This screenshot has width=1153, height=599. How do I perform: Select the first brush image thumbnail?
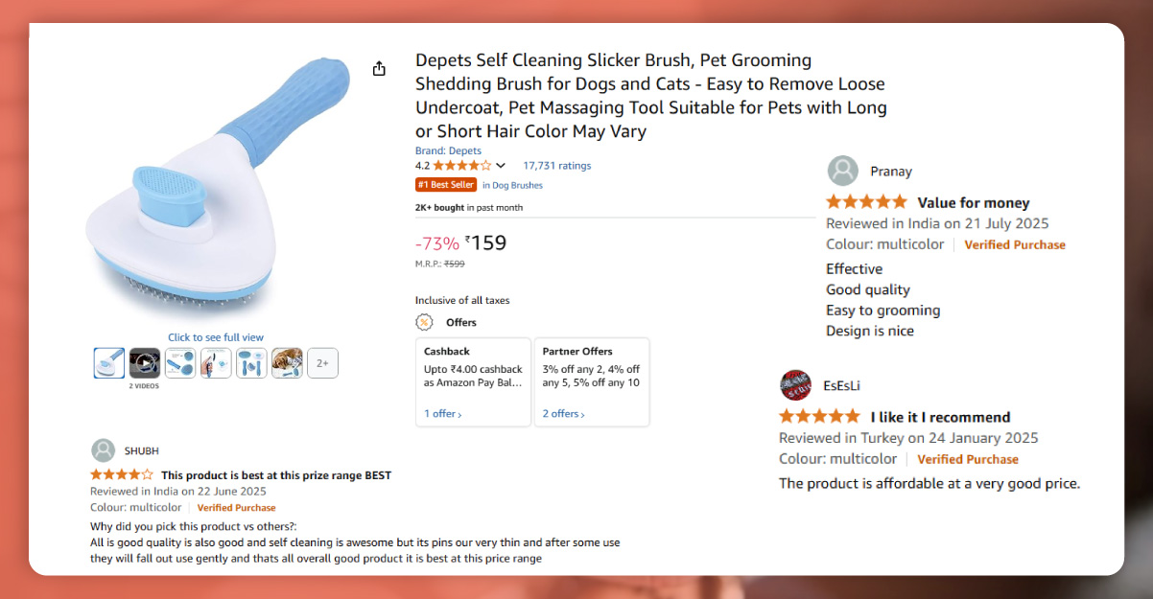point(109,362)
